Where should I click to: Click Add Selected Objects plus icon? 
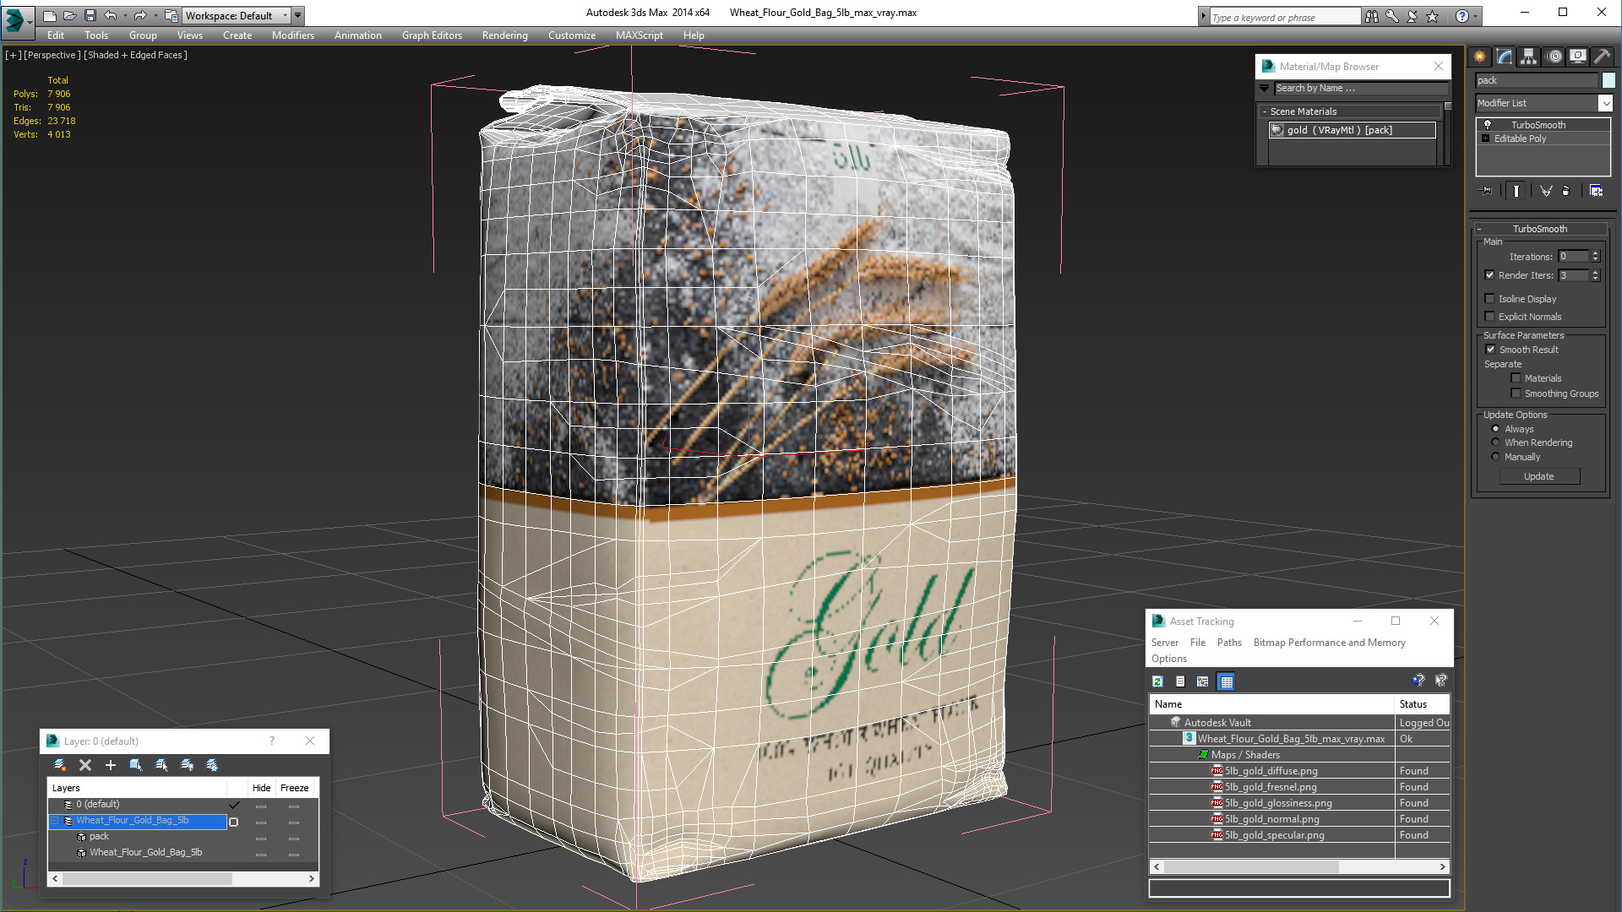(111, 765)
